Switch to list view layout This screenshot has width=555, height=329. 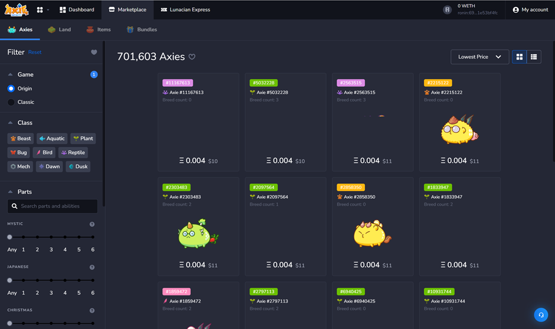(x=534, y=57)
